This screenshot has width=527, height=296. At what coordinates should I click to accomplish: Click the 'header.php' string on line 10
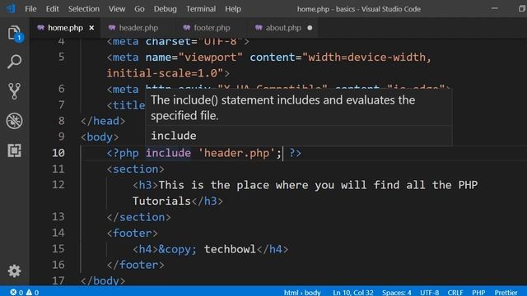236,153
